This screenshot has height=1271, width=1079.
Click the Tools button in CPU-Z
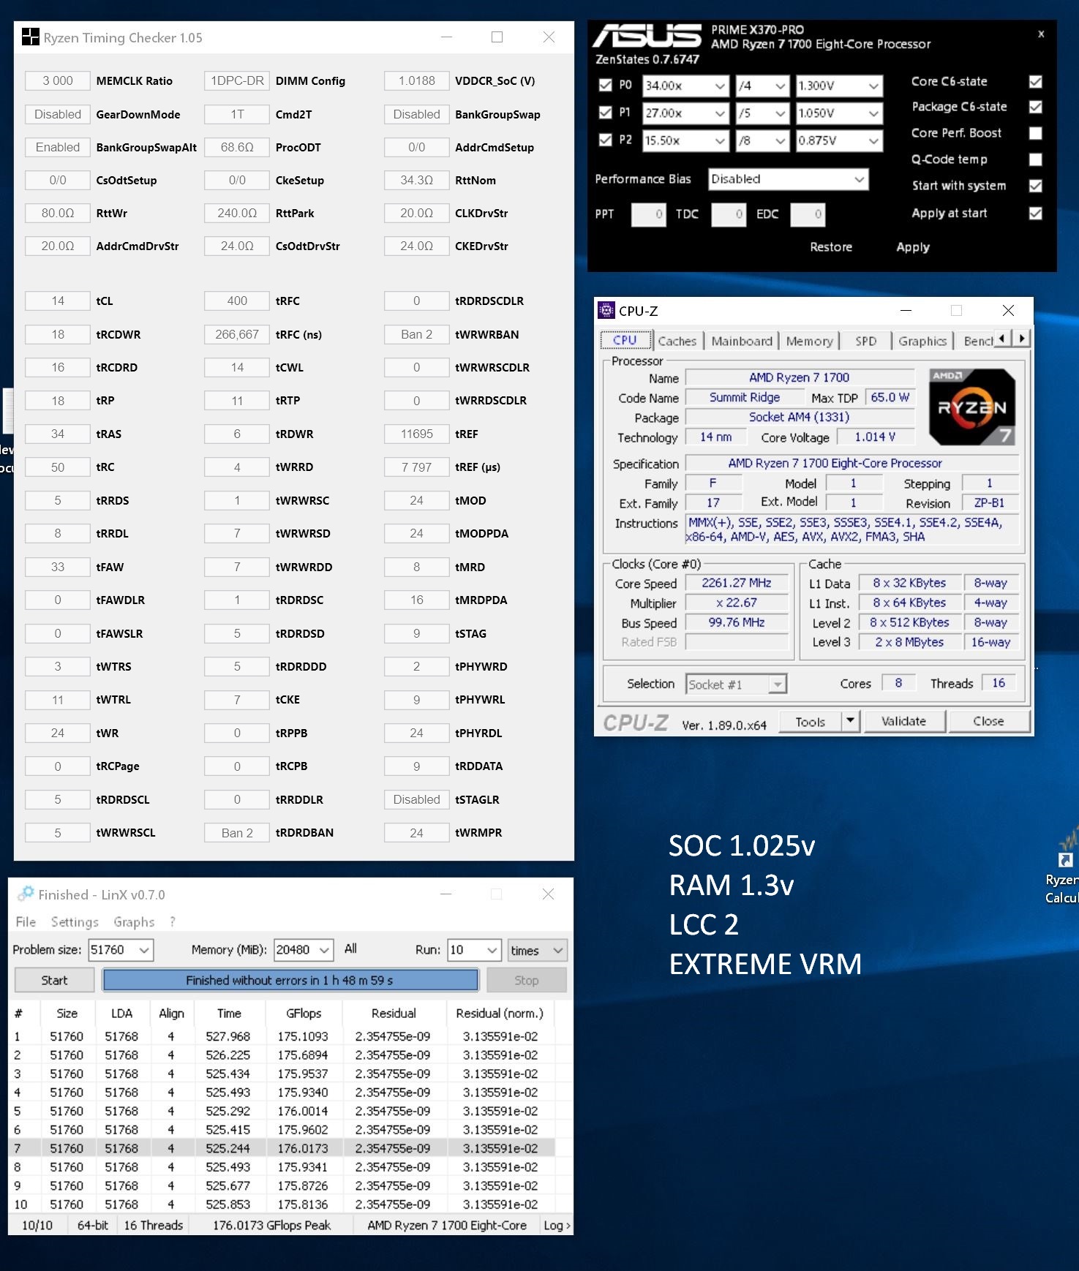coord(811,721)
